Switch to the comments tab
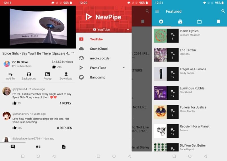 click(x=13, y=147)
